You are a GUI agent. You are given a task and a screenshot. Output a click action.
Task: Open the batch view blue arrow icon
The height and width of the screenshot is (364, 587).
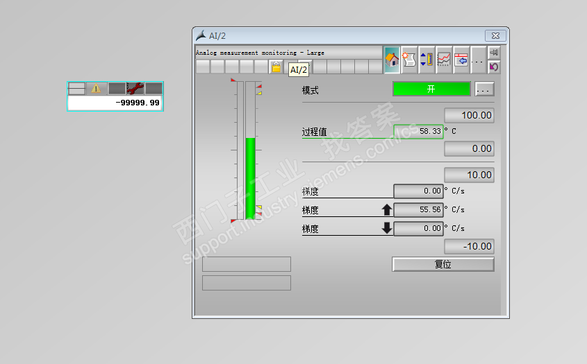(461, 60)
